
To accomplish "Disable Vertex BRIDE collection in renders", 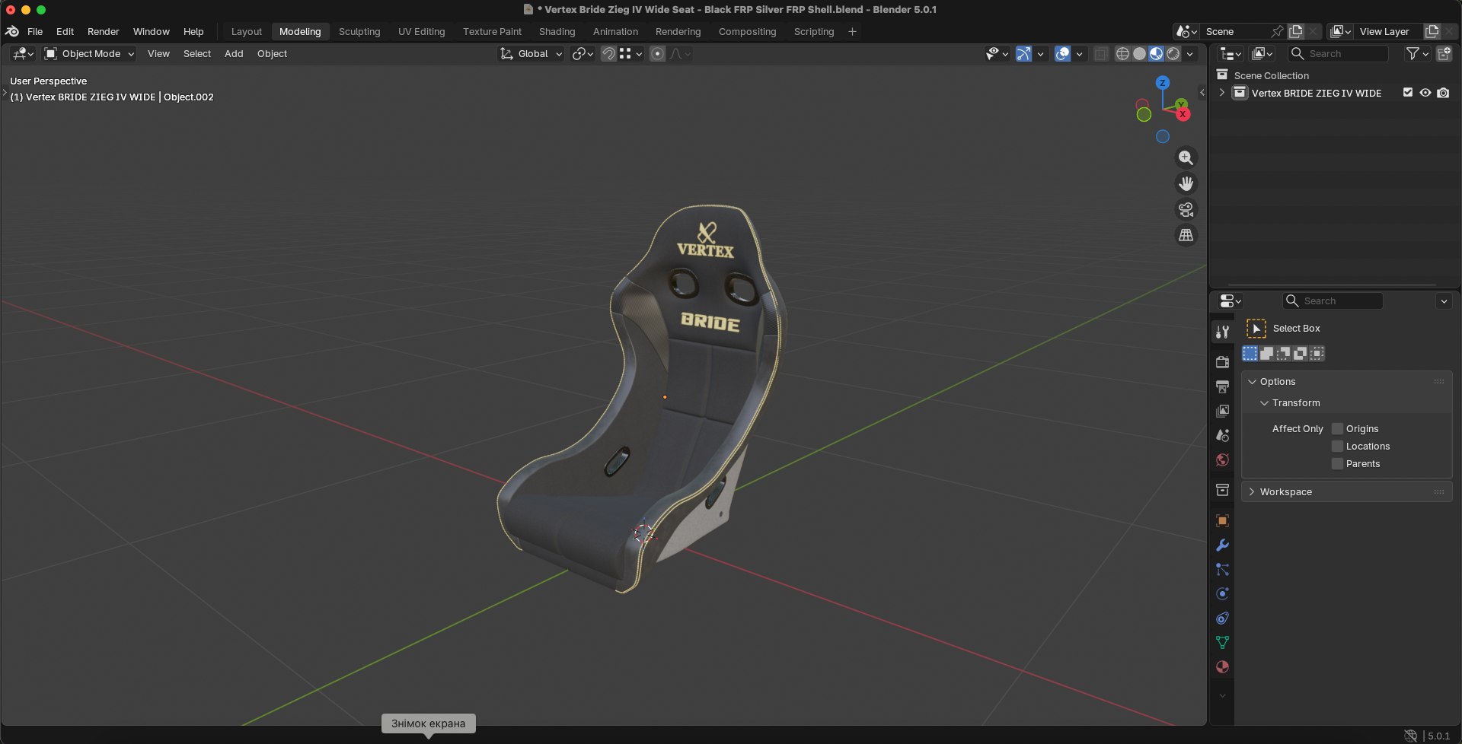I will [1443, 93].
